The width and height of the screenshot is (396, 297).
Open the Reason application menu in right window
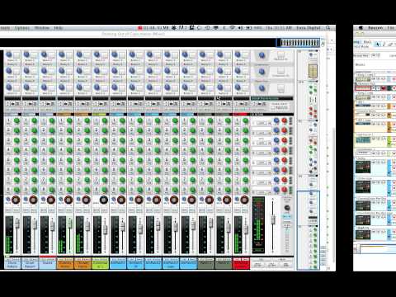click(x=375, y=28)
